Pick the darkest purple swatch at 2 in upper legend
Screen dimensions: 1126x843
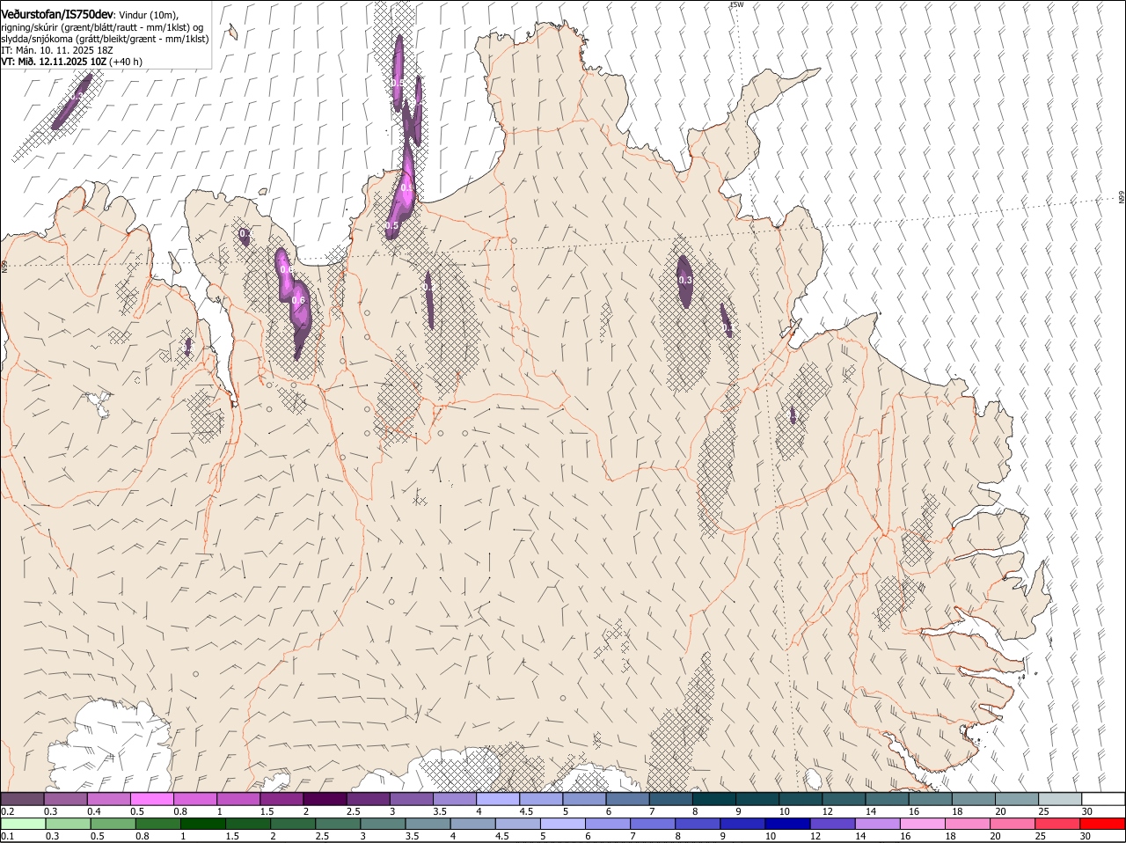pos(325,798)
